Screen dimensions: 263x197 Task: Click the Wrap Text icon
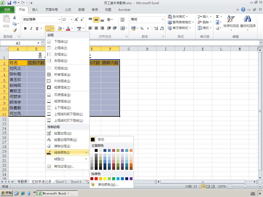coord(123,19)
